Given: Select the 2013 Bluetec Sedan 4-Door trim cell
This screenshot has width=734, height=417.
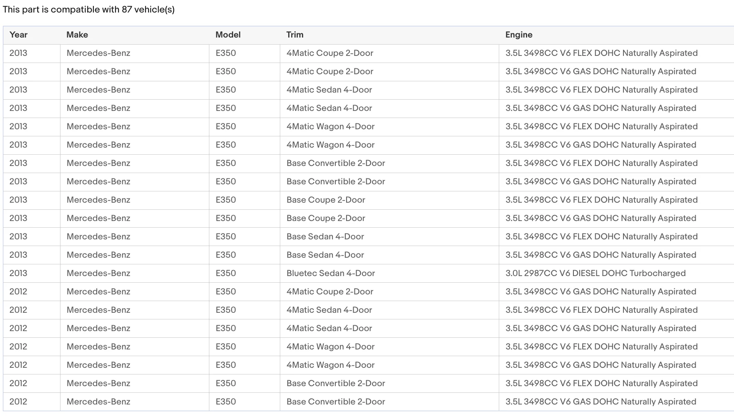Looking at the screenshot, I should [x=390, y=274].
